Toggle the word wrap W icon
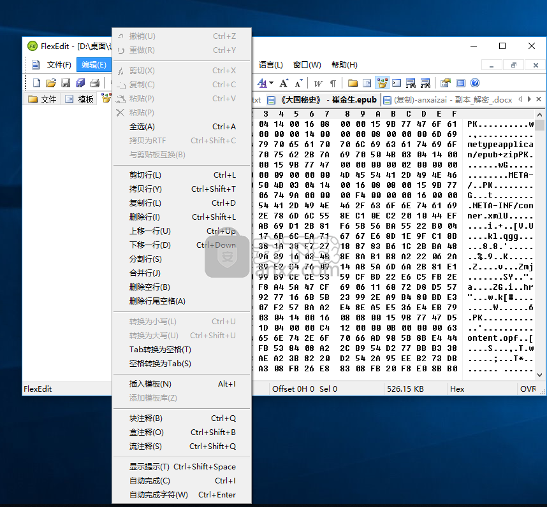The height and width of the screenshot is (507, 547). click(x=317, y=83)
